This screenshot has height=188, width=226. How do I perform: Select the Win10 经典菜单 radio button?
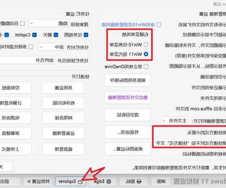coord(146,44)
